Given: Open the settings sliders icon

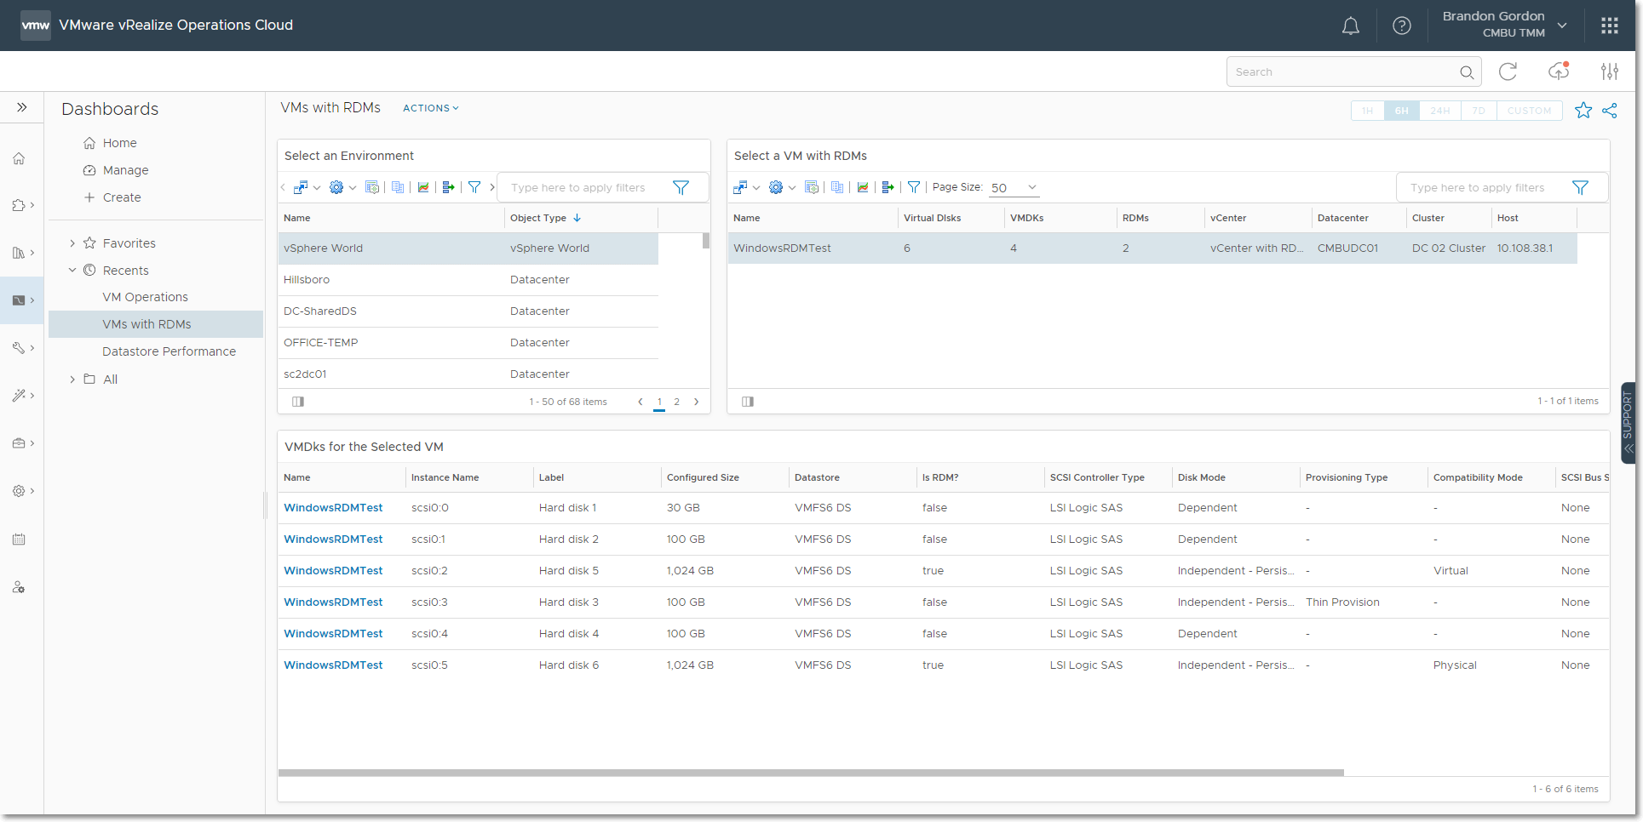Looking at the screenshot, I should coord(1610,71).
